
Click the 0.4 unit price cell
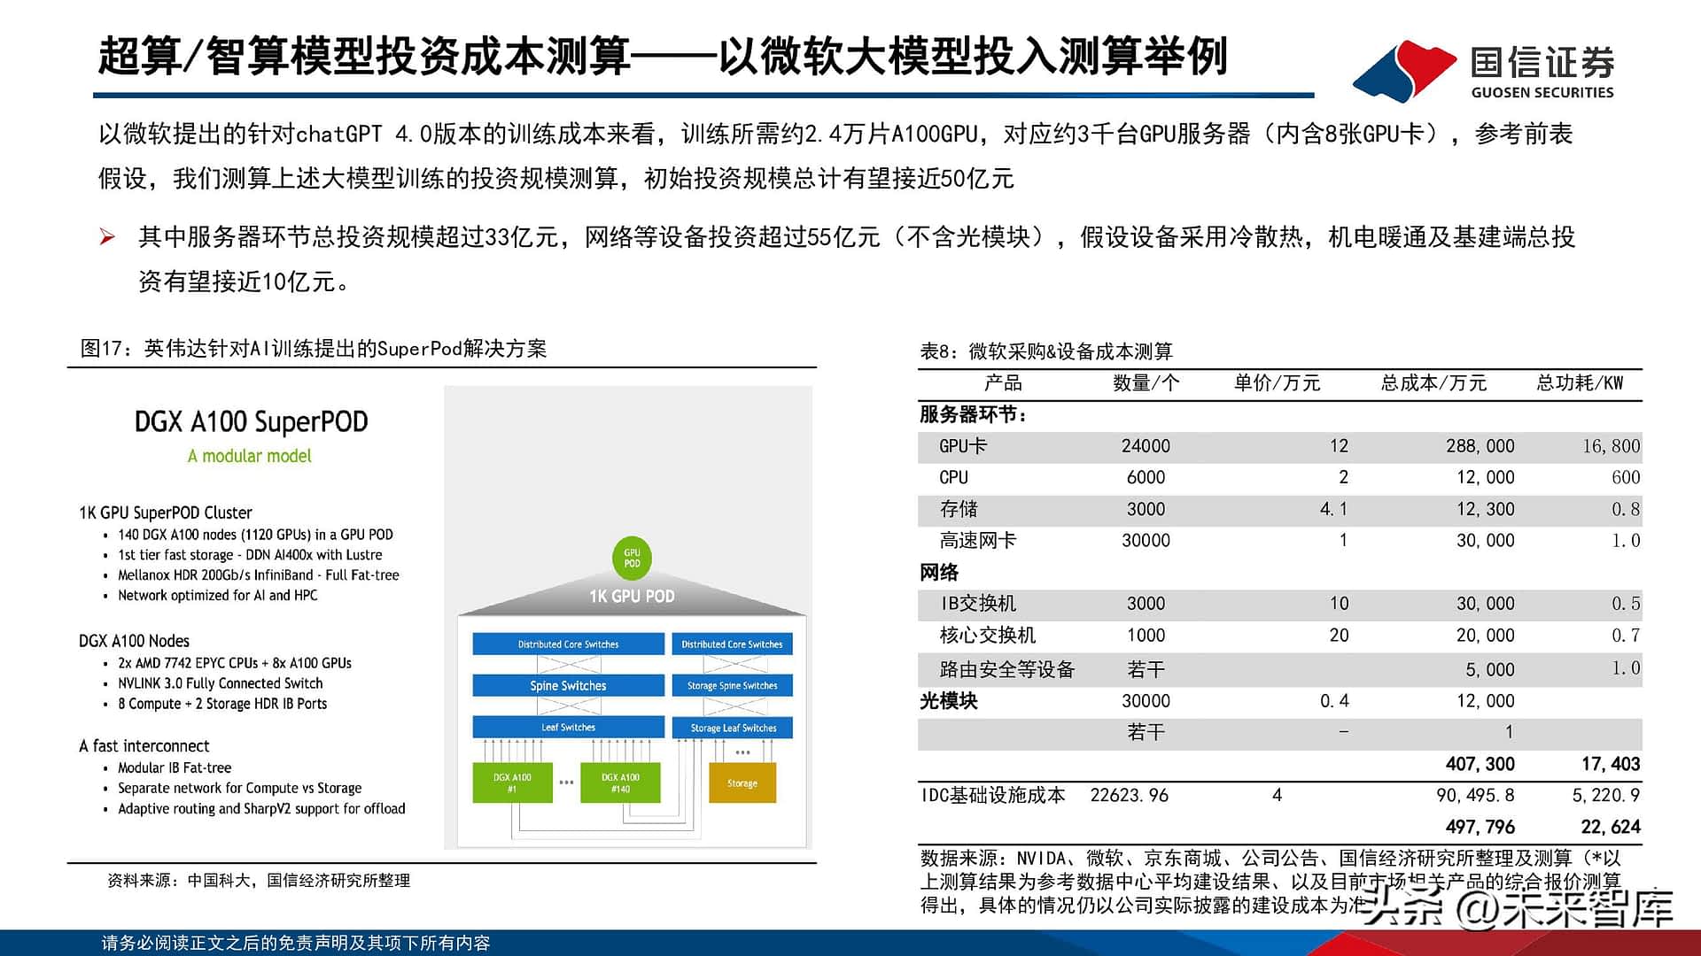pos(1334,701)
